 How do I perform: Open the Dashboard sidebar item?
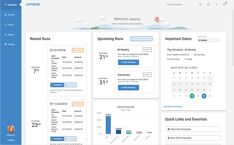[x=11, y=5]
